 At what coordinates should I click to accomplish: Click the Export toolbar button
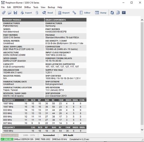point(26,13)
